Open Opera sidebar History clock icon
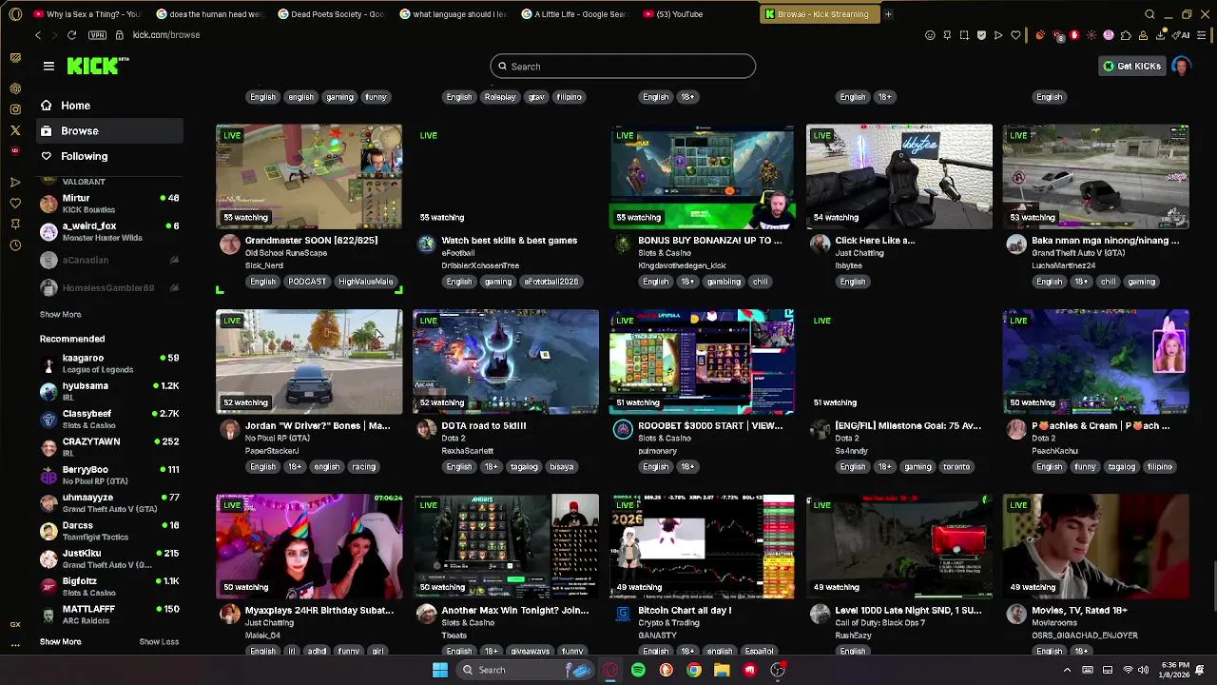 click(15, 245)
